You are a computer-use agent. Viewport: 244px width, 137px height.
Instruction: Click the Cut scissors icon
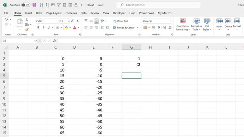[x=27, y=19]
